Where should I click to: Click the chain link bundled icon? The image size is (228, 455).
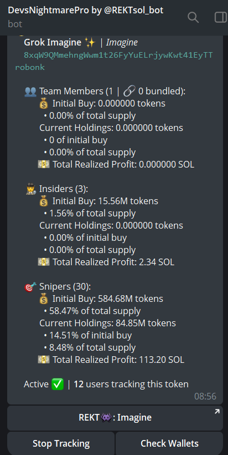129,92
